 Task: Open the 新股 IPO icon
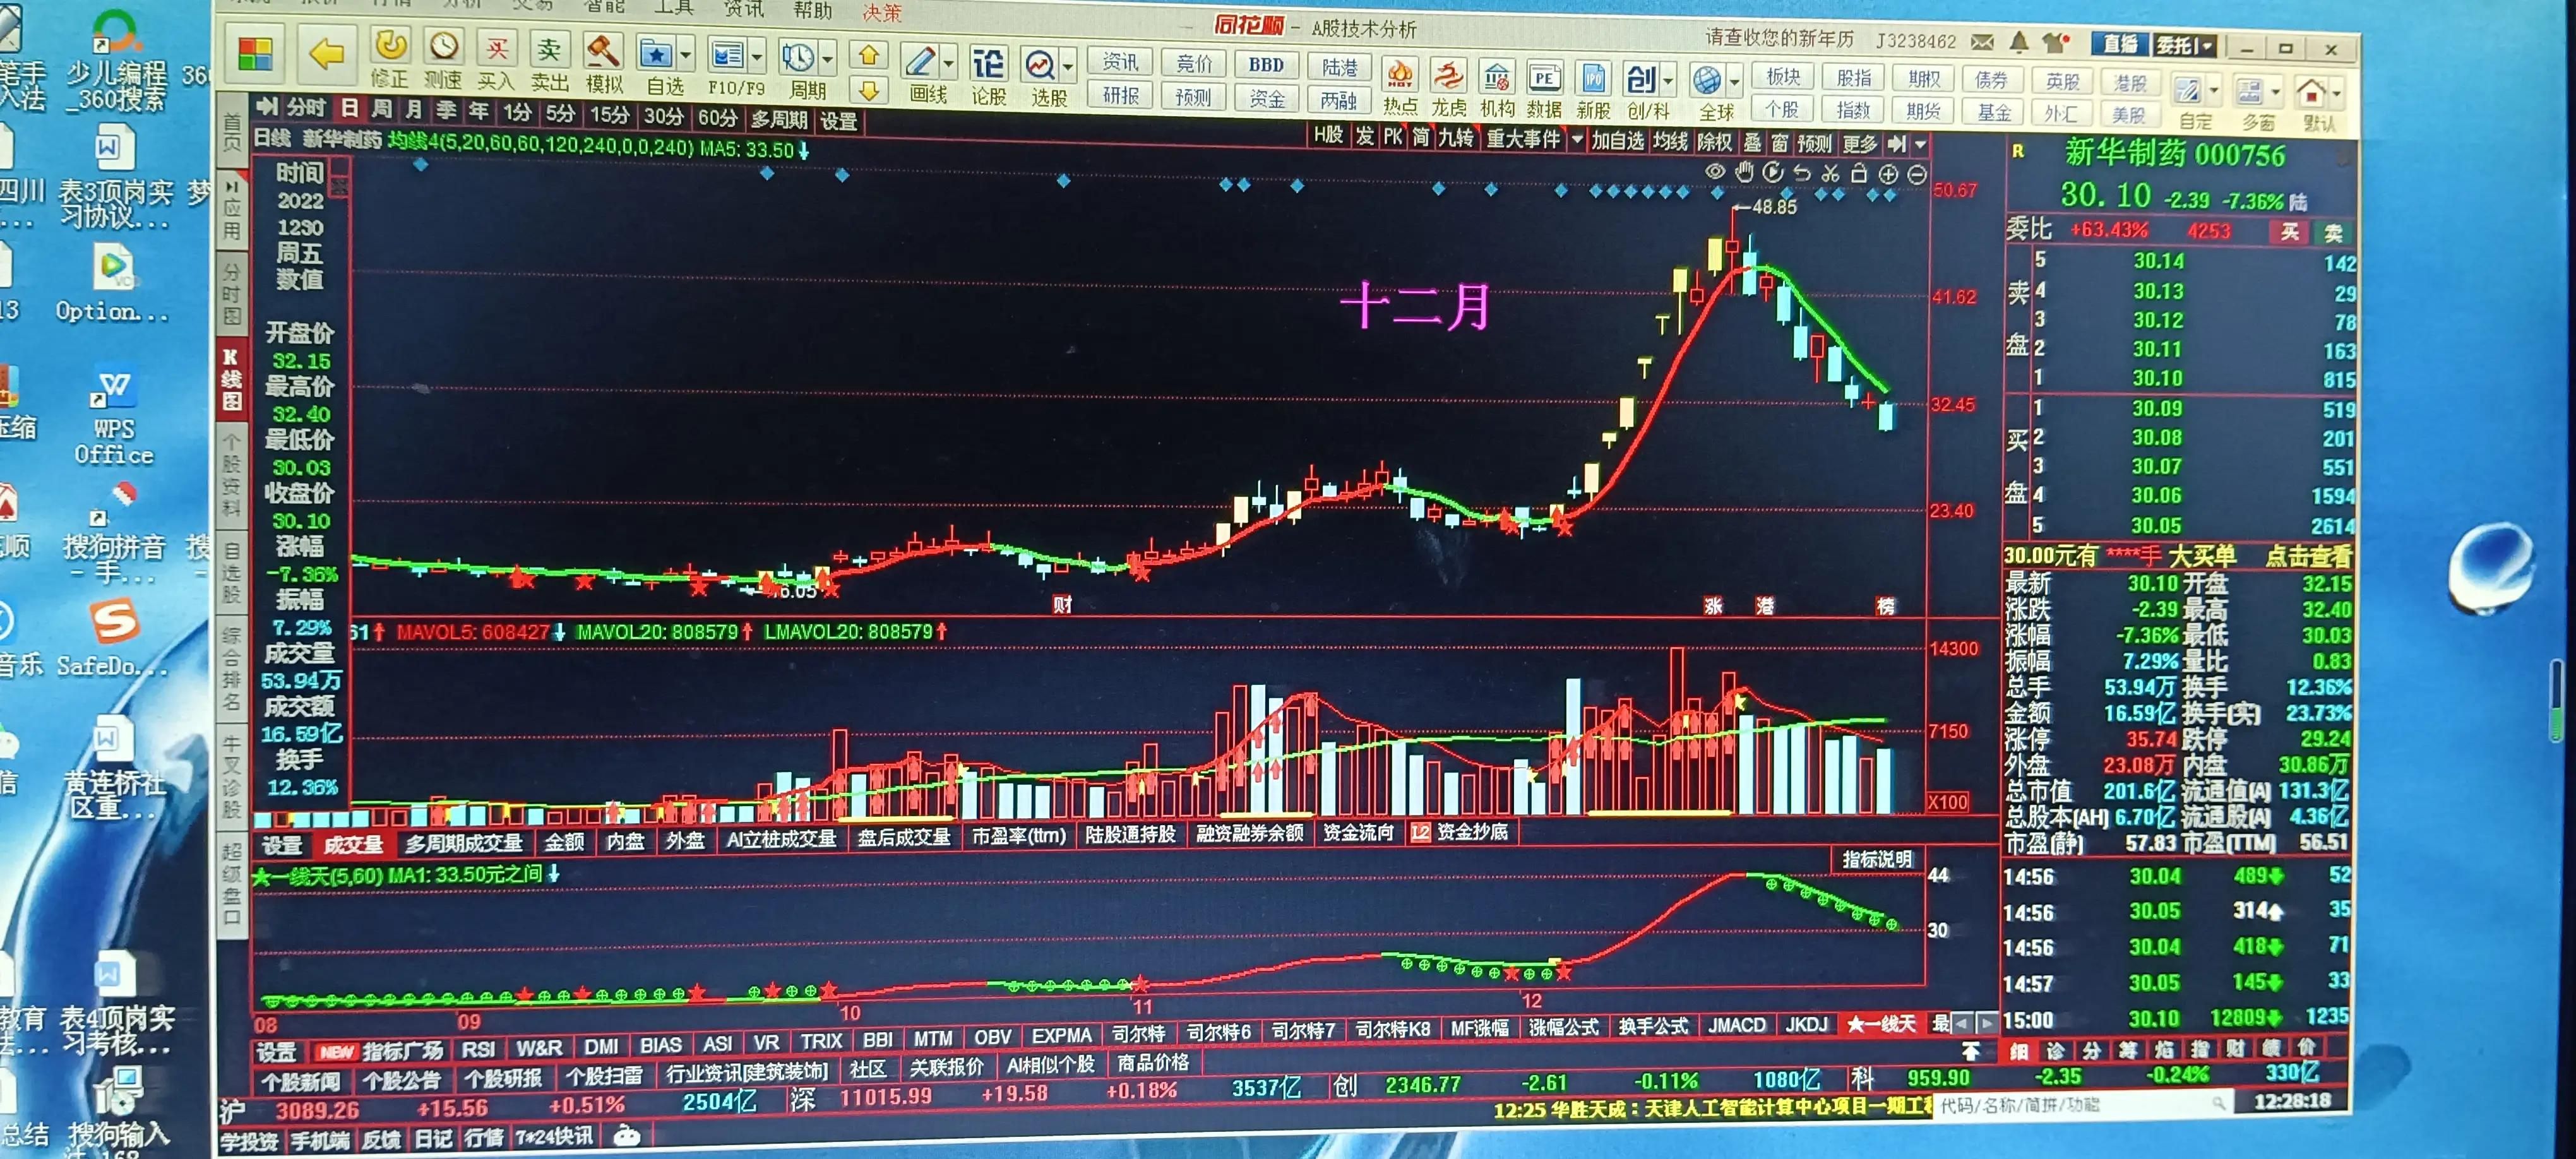1592,79
